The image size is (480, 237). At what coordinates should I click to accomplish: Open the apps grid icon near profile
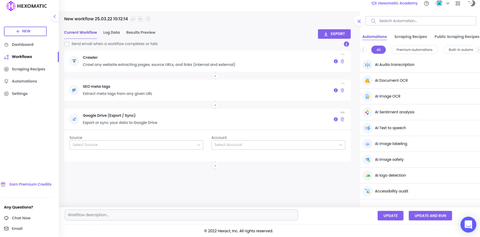click(x=458, y=3)
